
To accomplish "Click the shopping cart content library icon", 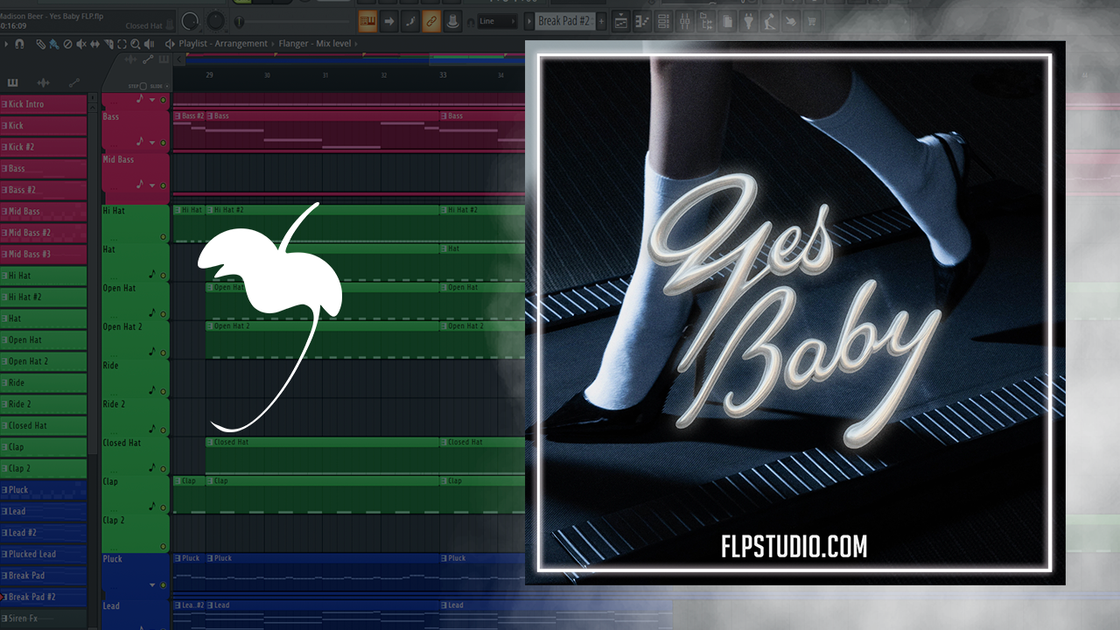I will point(811,21).
